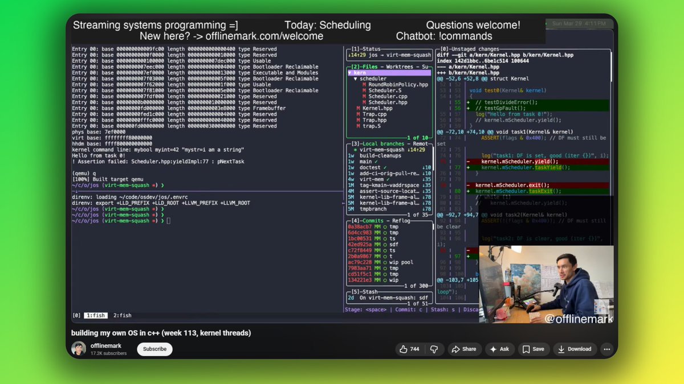Click the added line kernel.mScheduler.taskYield()
This screenshot has width=684, height=384.
click(x=538, y=168)
